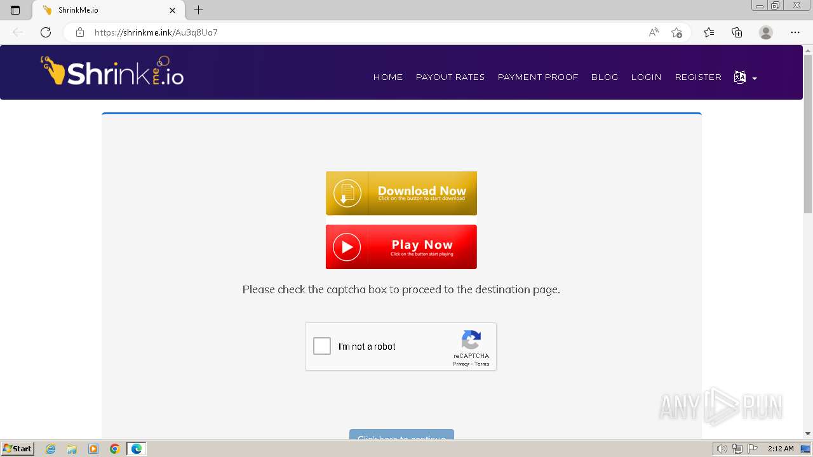The width and height of the screenshot is (813, 457).
Task: Open the HOME menu item
Action: tap(388, 77)
